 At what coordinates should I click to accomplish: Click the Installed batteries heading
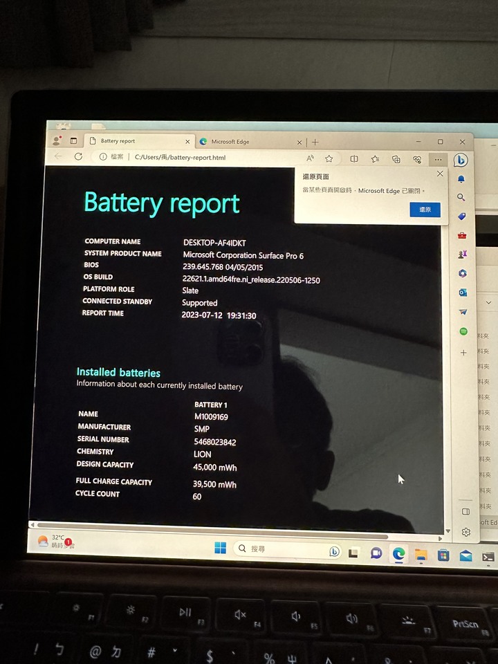pyautogui.click(x=118, y=372)
